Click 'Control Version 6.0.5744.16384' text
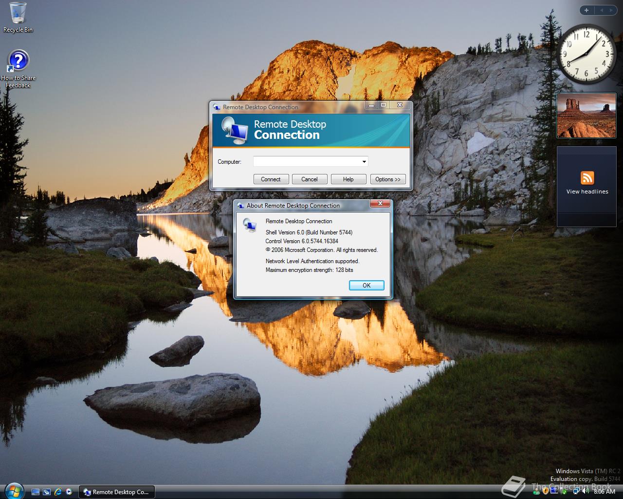623x499 pixels. pyautogui.click(x=302, y=241)
